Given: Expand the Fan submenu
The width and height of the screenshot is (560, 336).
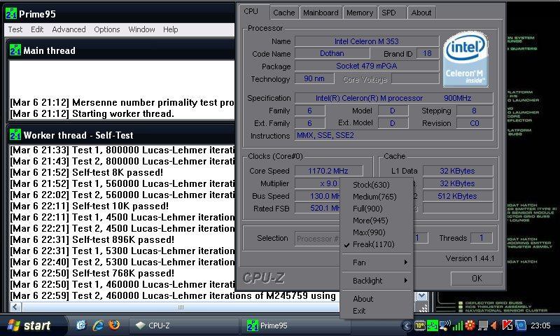Looking at the screenshot, I should coord(377,262).
